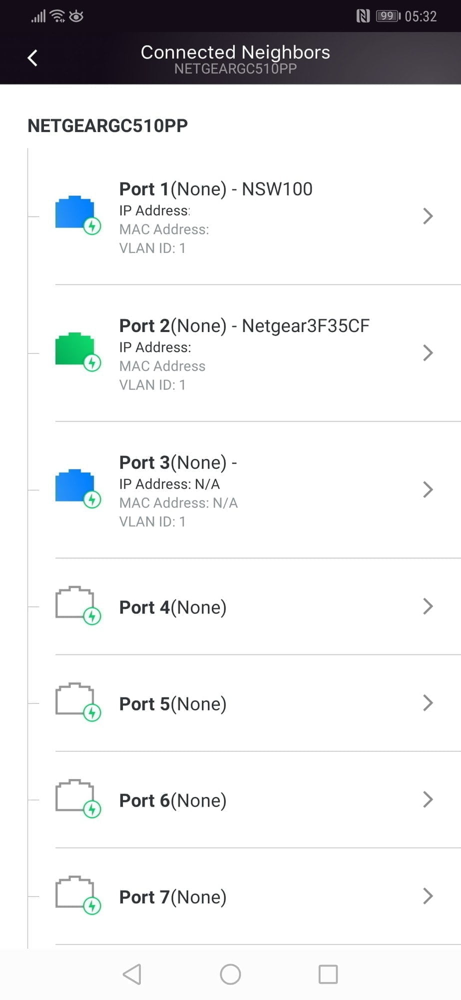461x1000 pixels.
Task: Select the Port 1 NSW100 entry
Action: [216, 189]
